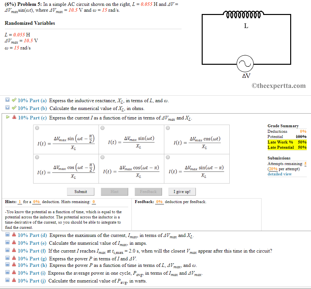Expand Part (b) using its plus icon
The width and height of the screenshot is (311, 289).
pyautogui.click(x=7, y=107)
